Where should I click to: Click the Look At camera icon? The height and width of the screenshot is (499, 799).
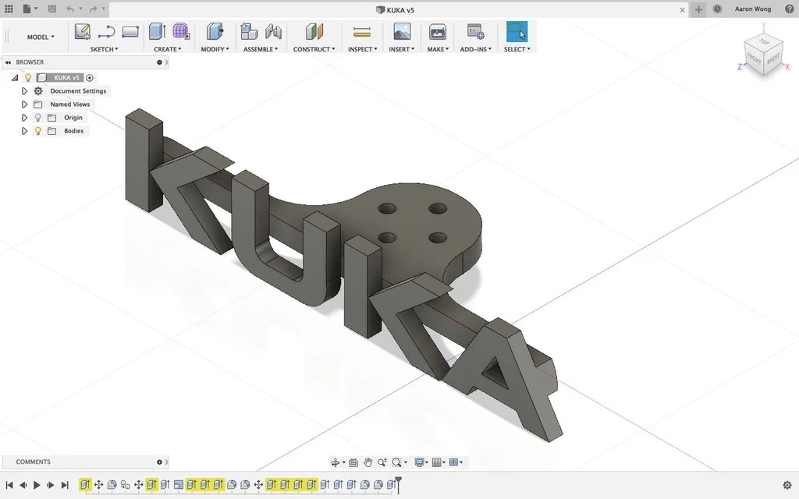point(353,462)
